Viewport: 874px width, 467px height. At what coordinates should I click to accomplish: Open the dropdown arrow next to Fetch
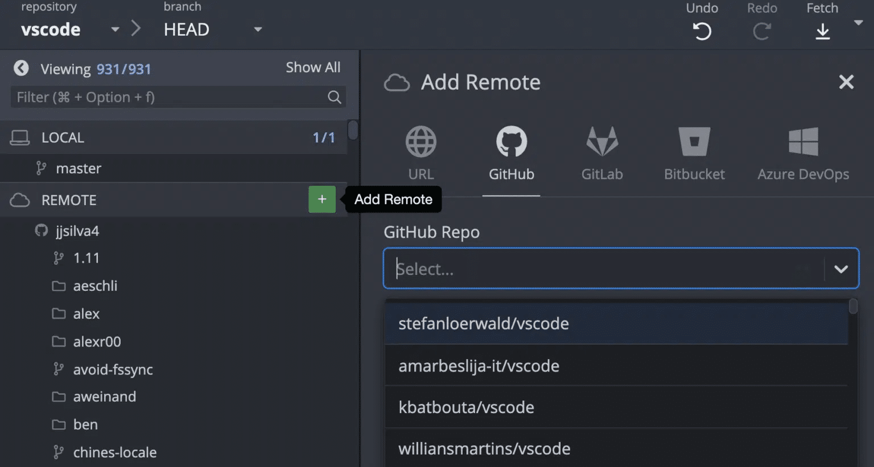tap(859, 23)
